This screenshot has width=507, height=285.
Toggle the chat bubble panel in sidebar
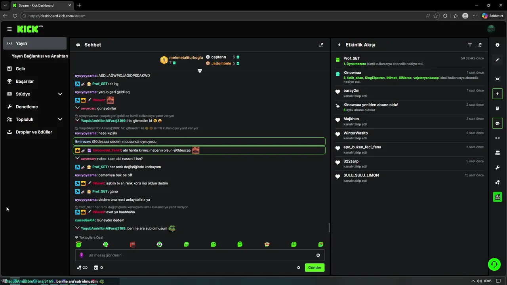(x=497, y=123)
